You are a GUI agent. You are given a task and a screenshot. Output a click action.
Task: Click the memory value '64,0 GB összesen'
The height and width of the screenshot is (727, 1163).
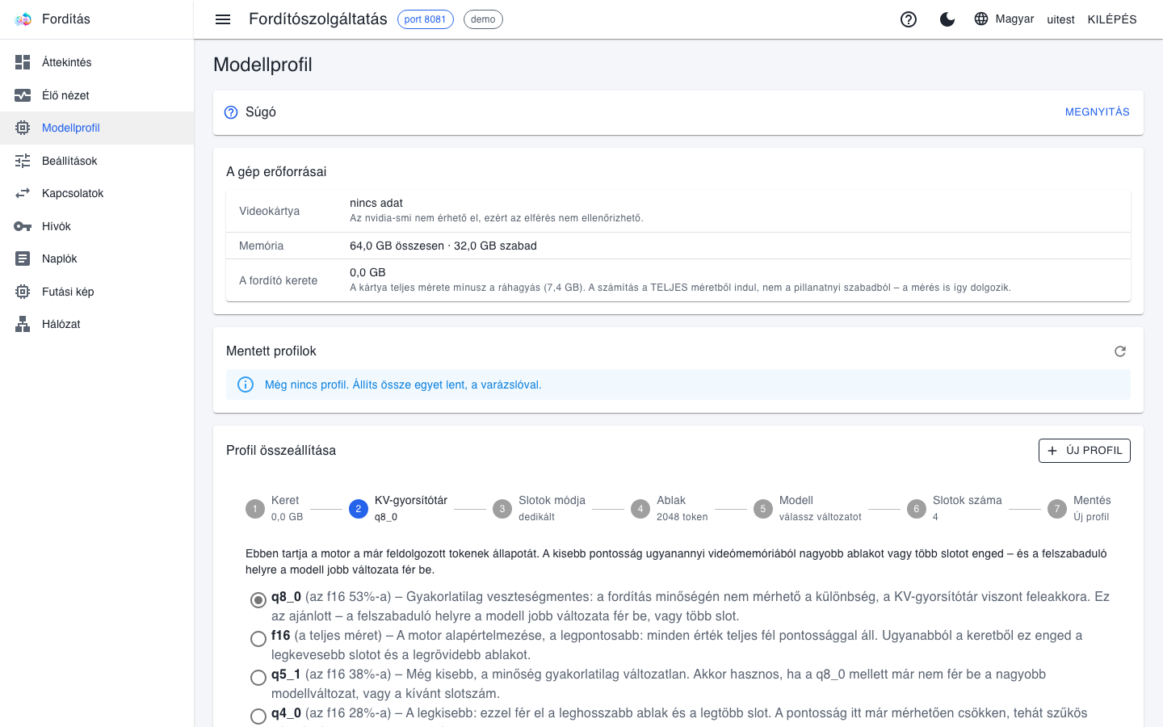397,246
